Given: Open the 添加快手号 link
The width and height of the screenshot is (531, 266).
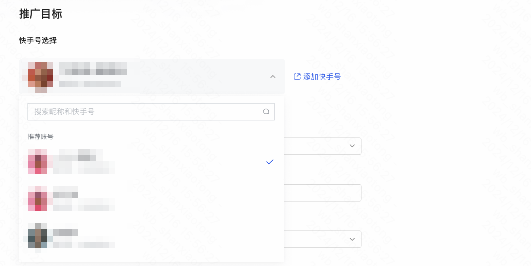Looking at the screenshot, I should (x=317, y=76).
